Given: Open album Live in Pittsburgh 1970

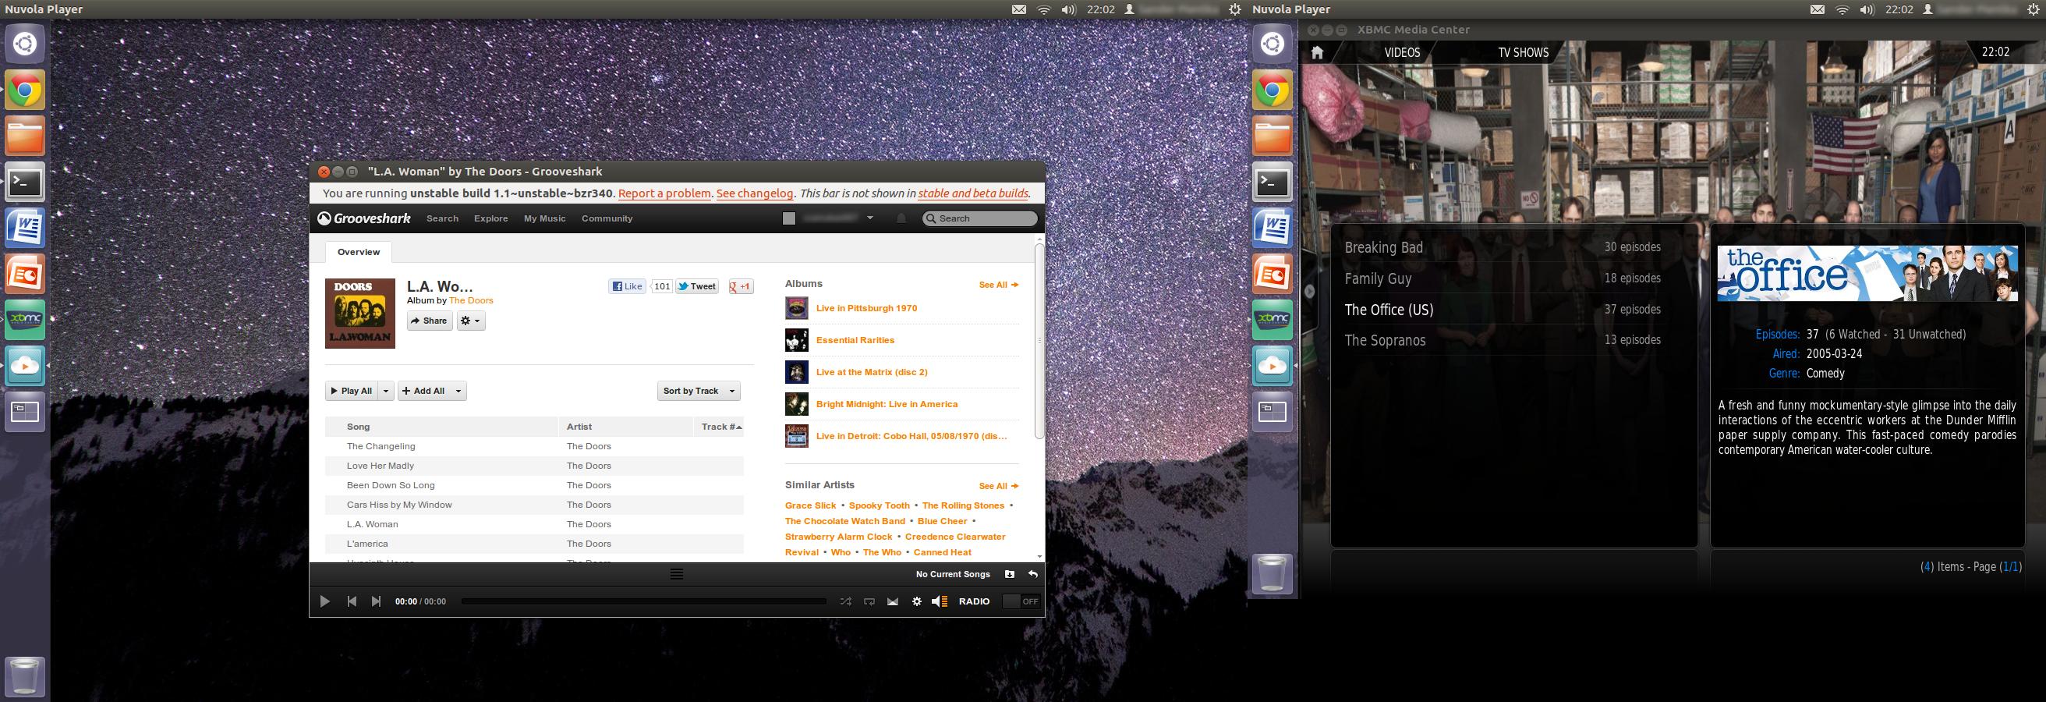Looking at the screenshot, I should point(866,308).
